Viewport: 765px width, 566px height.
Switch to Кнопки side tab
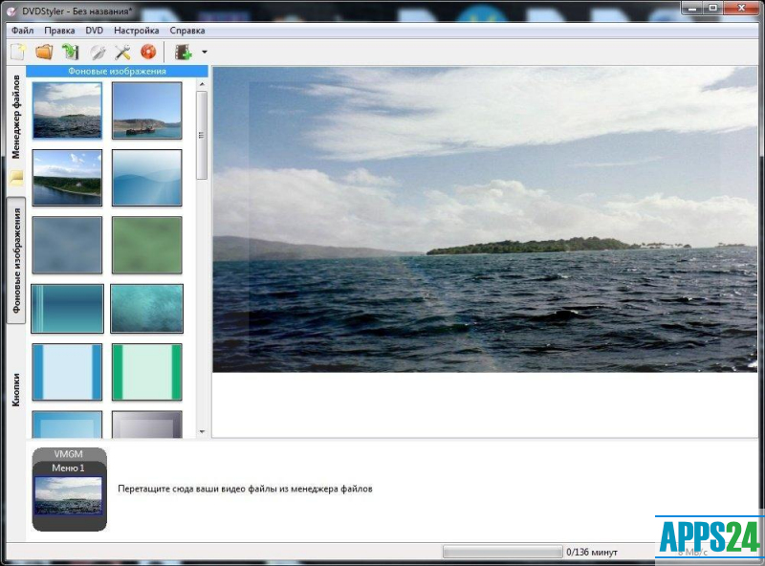tap(16, 390)
